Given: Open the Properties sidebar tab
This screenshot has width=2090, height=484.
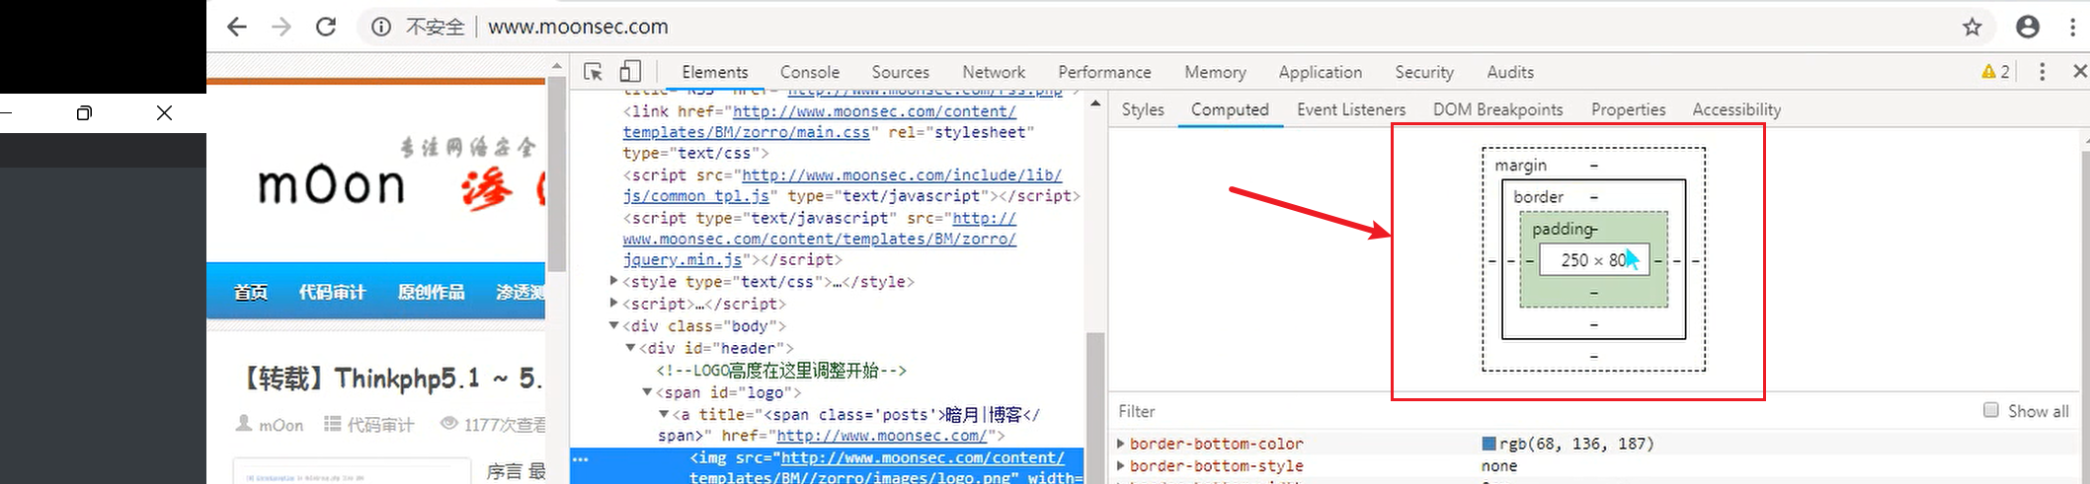Looking at the screenshot, I should tap(1628, 109).
